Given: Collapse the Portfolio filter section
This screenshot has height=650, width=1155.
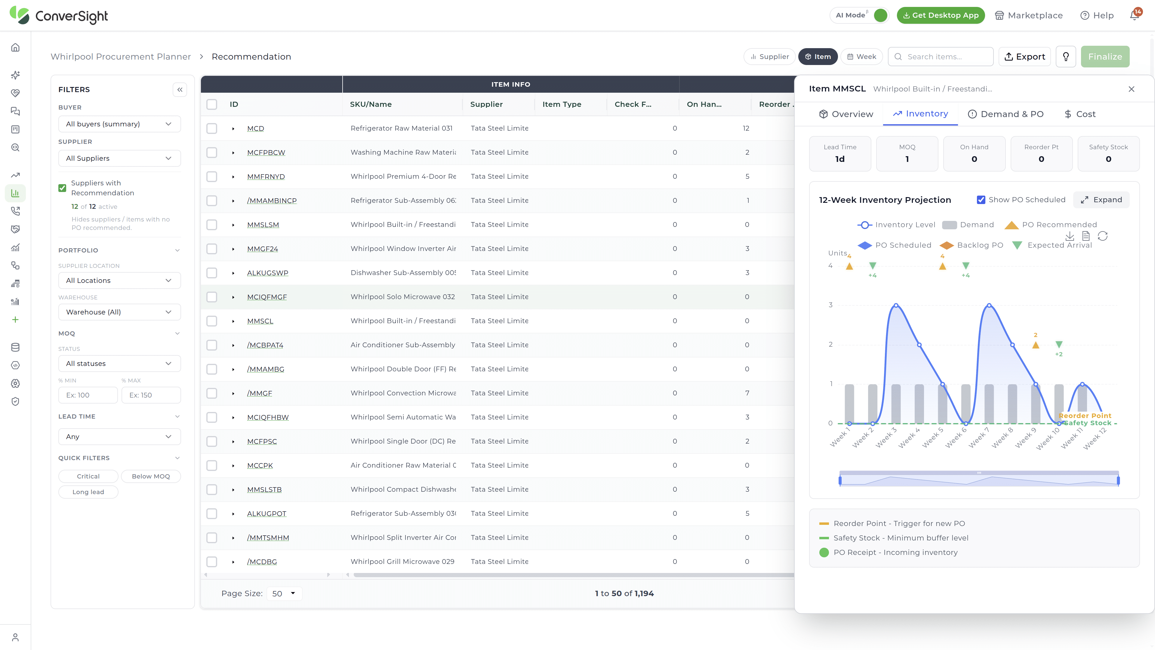Looking at the screenshot, I should pos(177,250).
